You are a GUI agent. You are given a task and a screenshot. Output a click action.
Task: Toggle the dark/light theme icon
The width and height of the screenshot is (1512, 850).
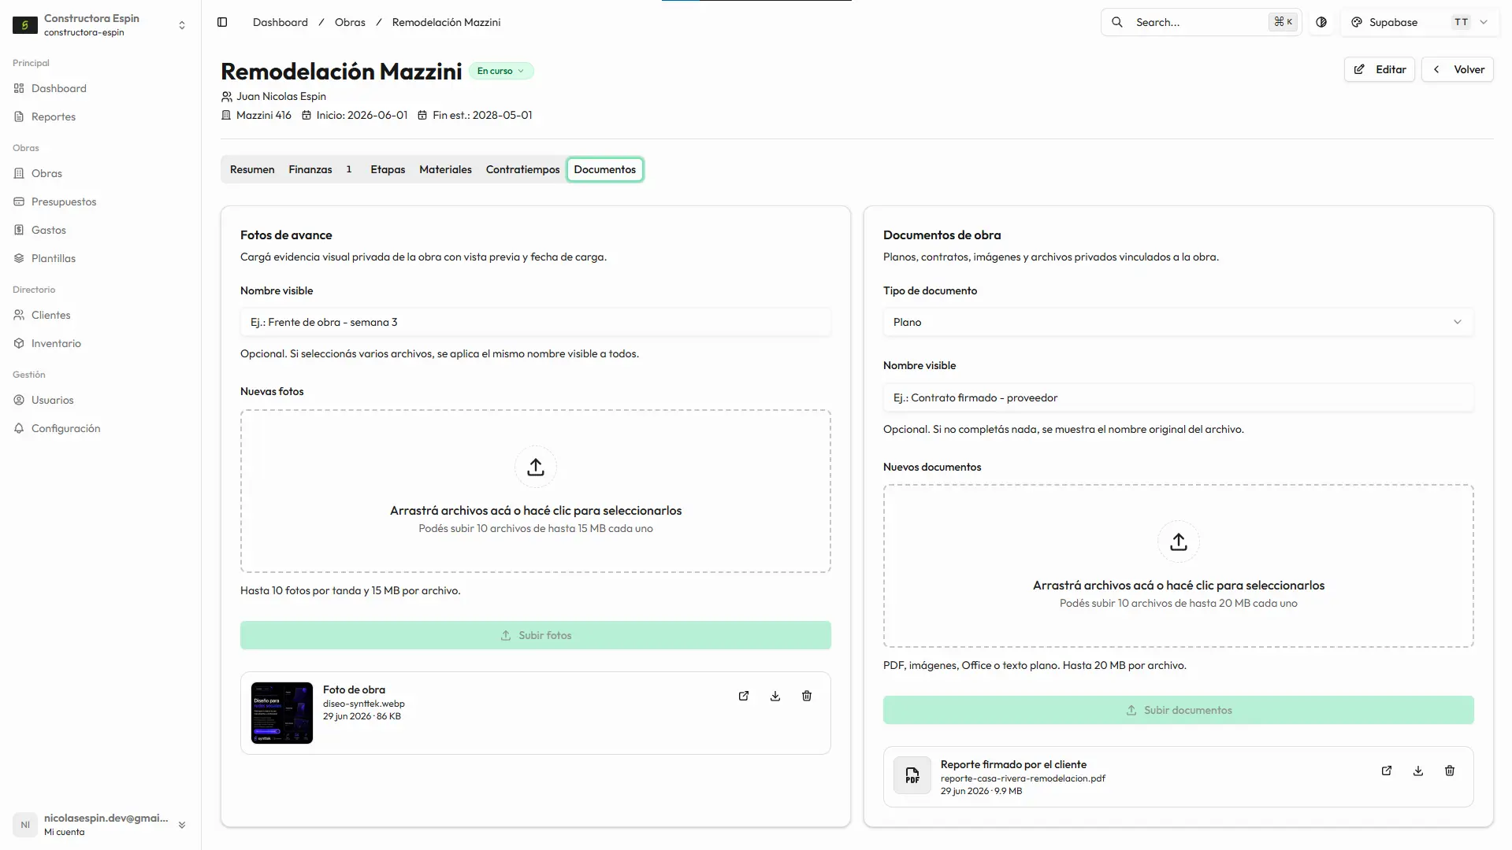[x=1321, y=22]
